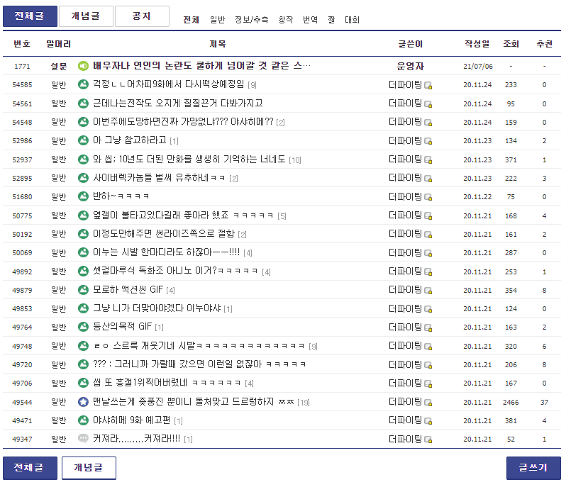
Task: Open the pinned 설문 post by 운영자
Action: (201, 66)
